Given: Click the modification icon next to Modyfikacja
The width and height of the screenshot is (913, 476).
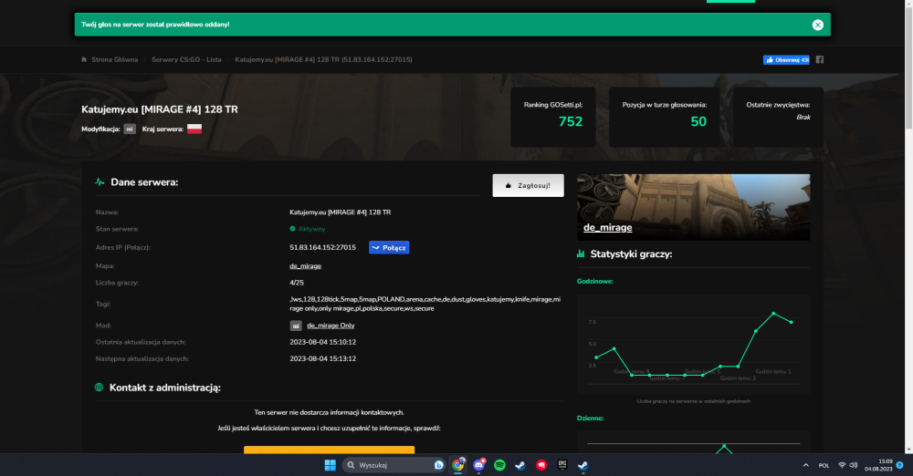Looking at the screenshot, I should tap(130, 129).
